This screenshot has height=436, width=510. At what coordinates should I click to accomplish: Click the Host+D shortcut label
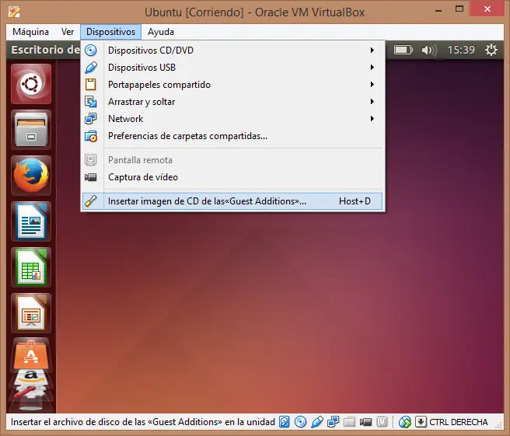(355, 201)
